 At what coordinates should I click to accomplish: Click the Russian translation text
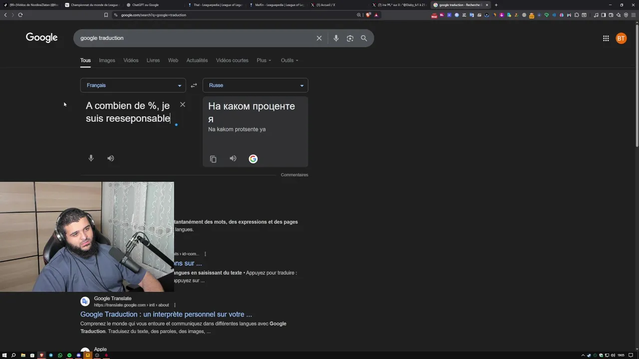point(252,112)
